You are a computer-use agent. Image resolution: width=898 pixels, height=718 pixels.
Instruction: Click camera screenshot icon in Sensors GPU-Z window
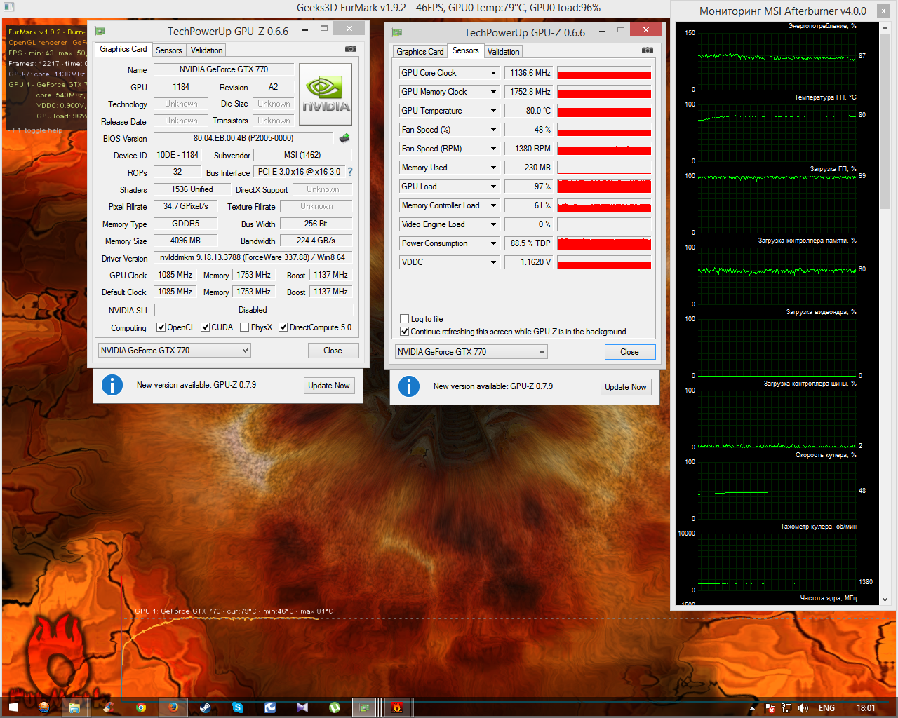[x=648, y=50]
